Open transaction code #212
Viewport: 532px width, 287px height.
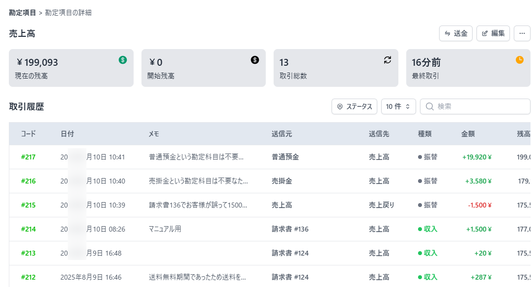click(x=28, y=277)
